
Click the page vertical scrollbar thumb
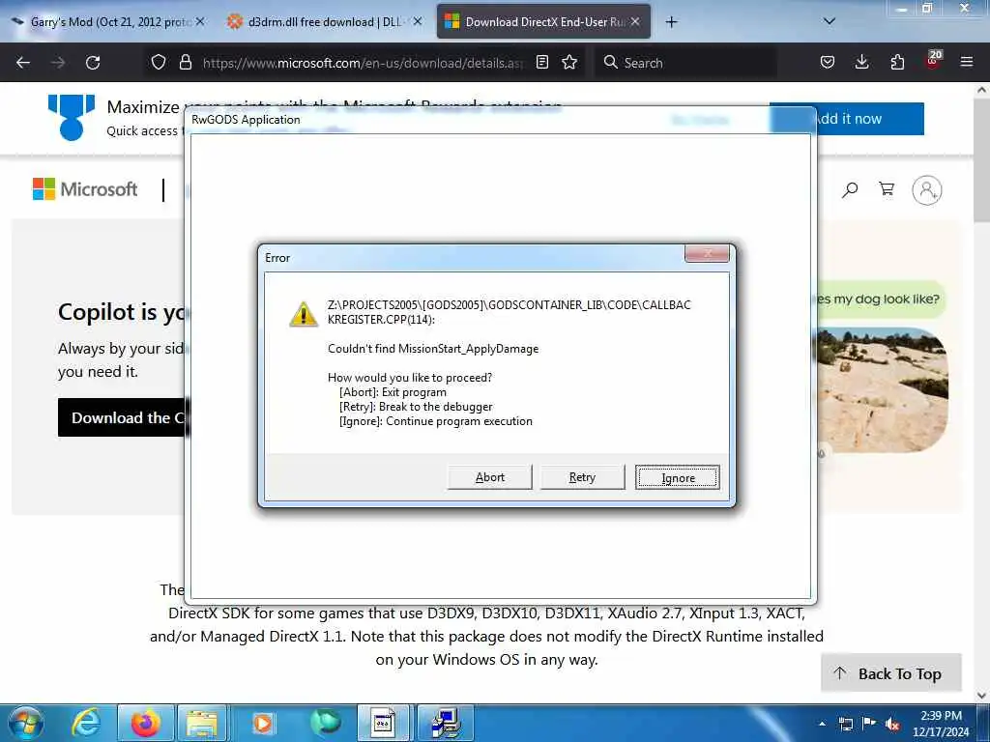tap(981, 161)
